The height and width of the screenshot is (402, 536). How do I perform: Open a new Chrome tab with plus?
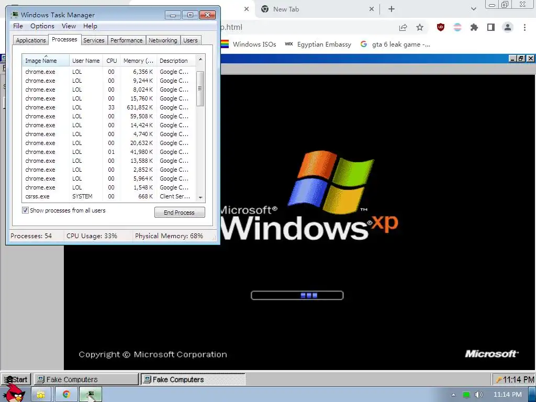(x=392, y=9)
